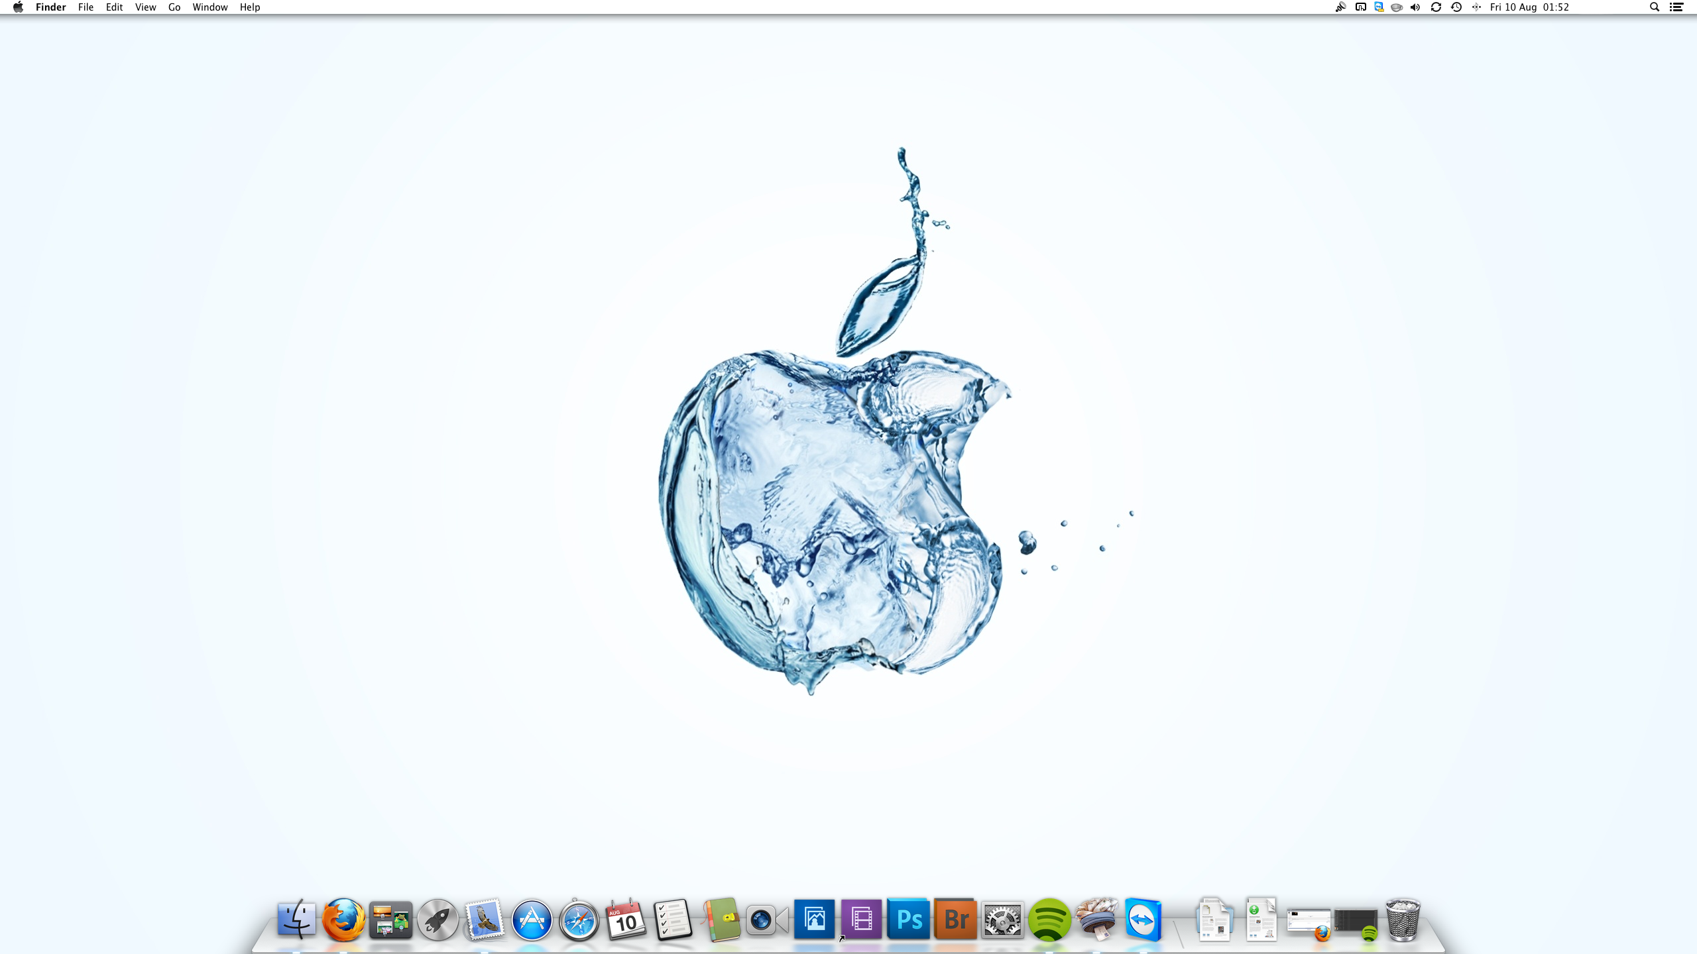Open Calendar showing Aug 10
Viewport: 1697px width, 954px height.
click(x=626, y=920)
